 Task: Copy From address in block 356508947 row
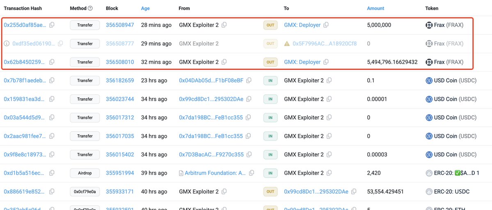coord(224,25)
